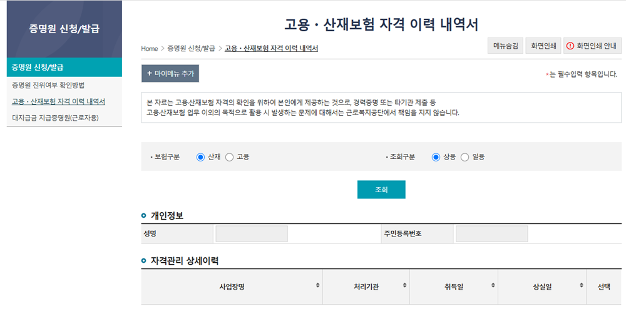Image resolution: width=626 pixels, height=311 pixels.
Task: Click the 조회 search button
Action: coord(381,190)
